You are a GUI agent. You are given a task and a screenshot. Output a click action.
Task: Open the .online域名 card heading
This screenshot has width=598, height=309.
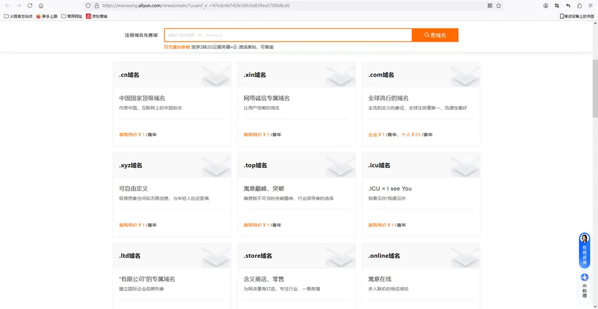click(384, 256)
